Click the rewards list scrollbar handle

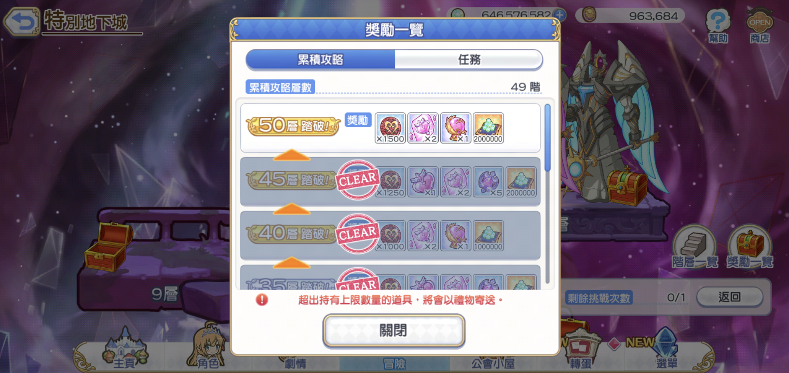click(548, 138)
